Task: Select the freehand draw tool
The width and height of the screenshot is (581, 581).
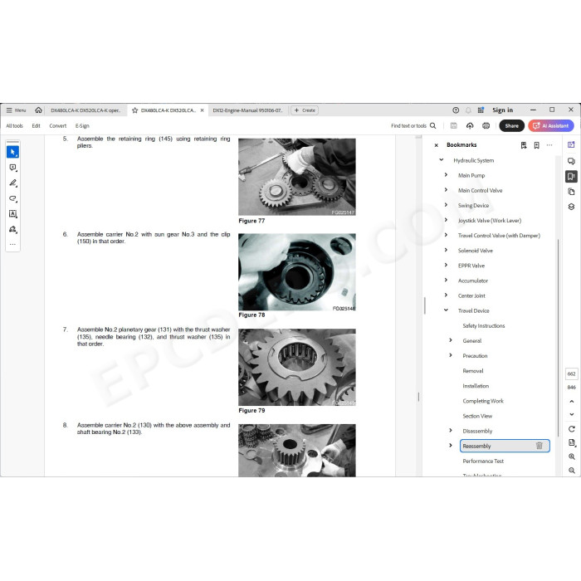Action: (12, 198)
